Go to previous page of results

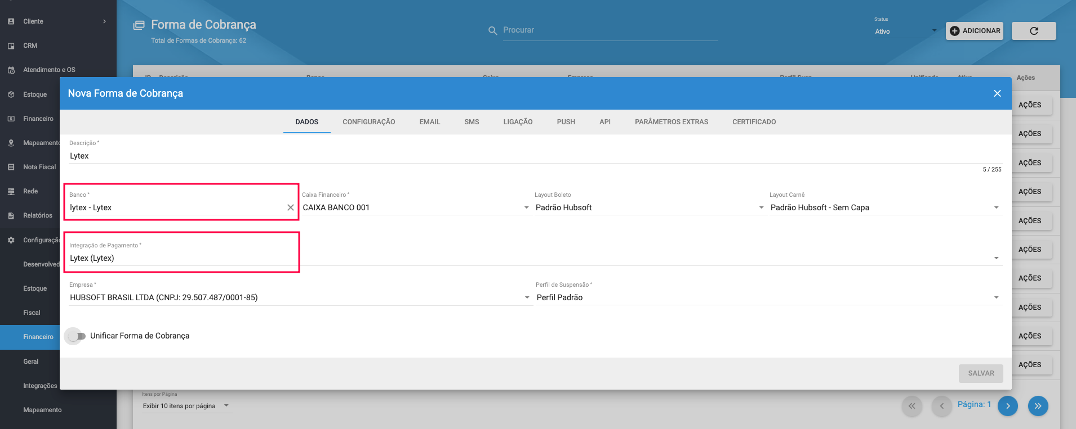click(x=941, y=406)
